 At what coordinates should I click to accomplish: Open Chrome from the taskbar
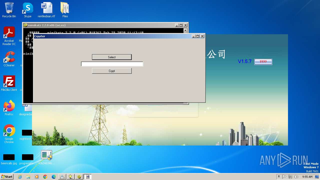[x=45, y=177]
